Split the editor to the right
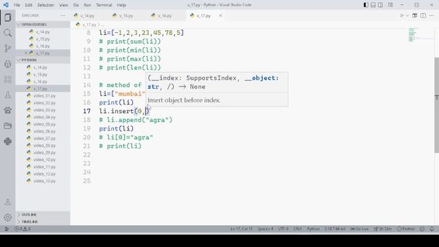Viewport: 439px width, 247px height. tap(423, 16)
